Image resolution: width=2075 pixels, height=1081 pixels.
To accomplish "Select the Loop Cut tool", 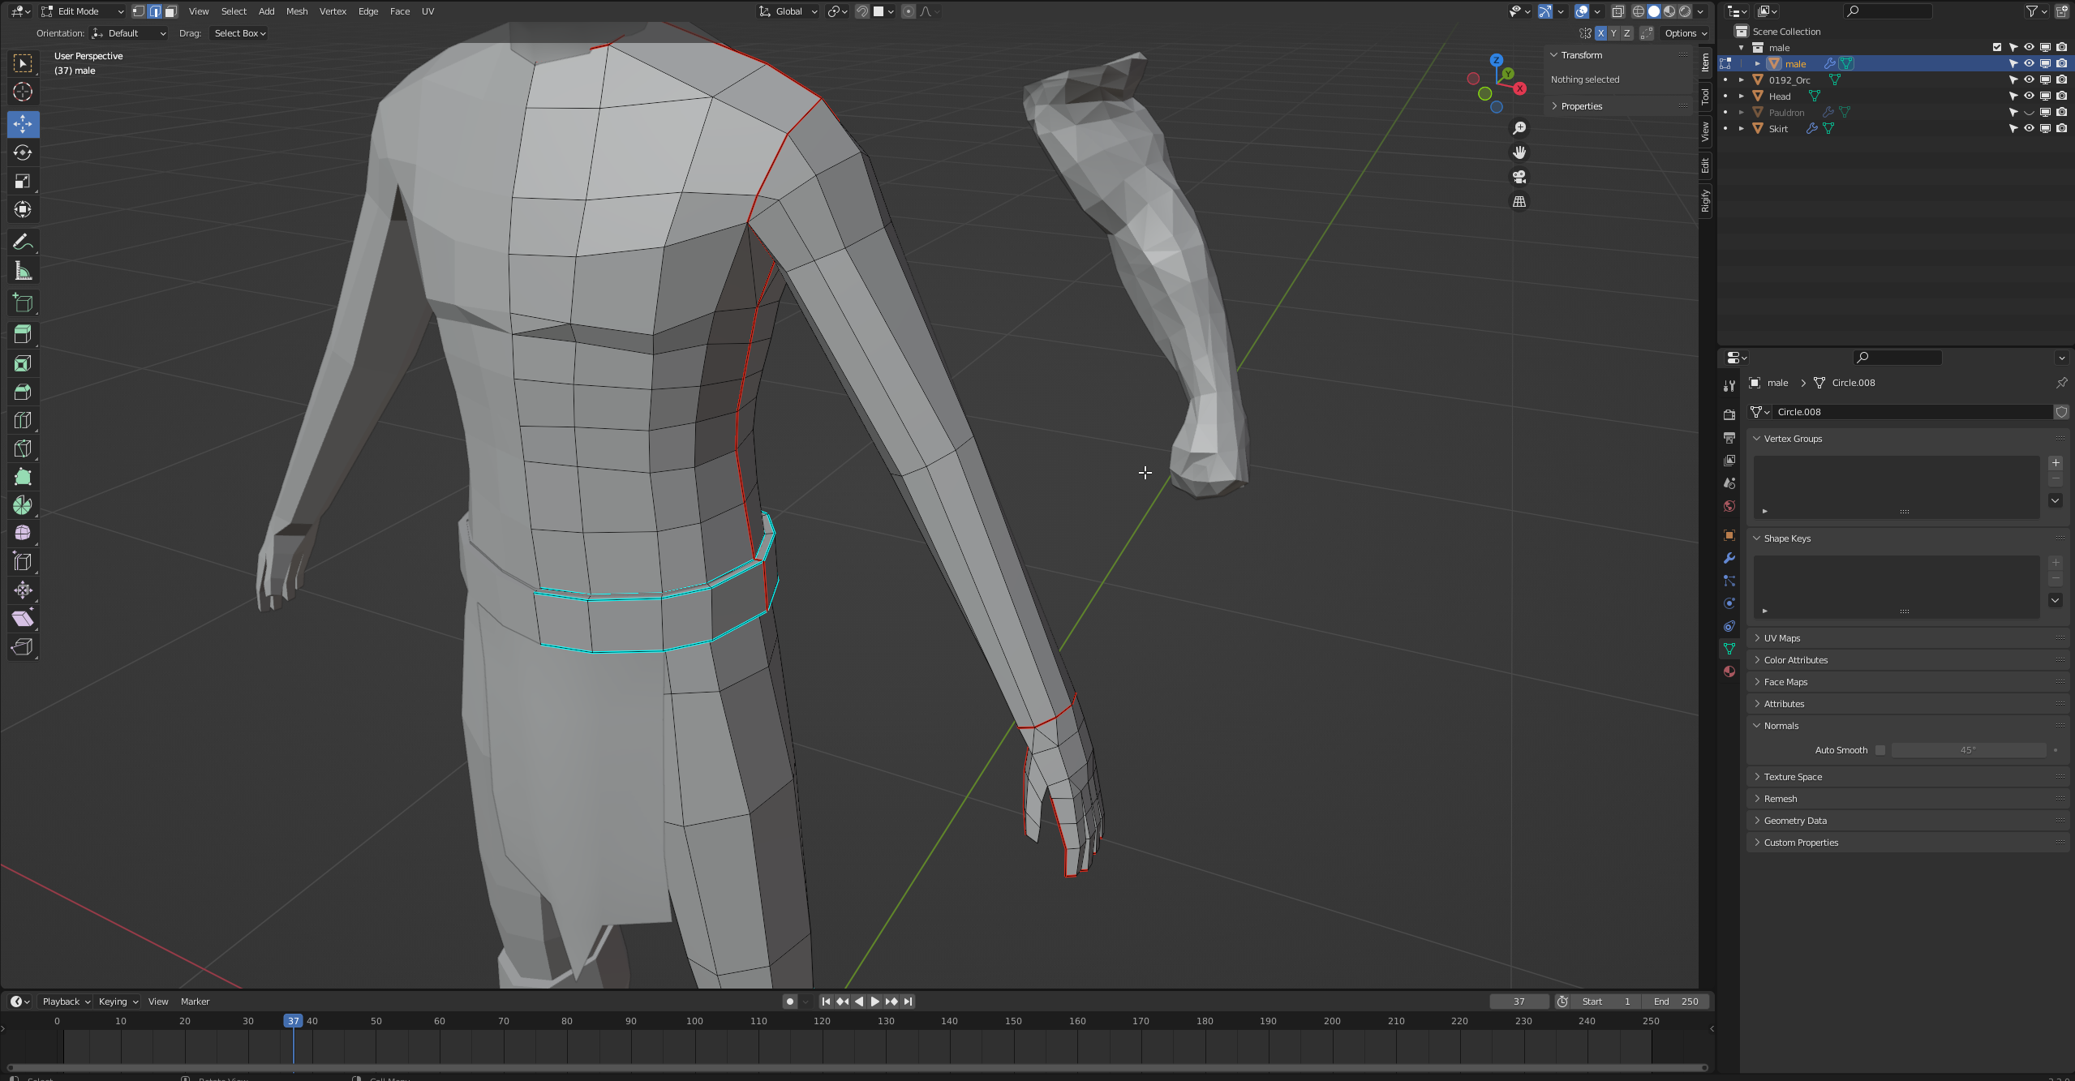I will tap(23, 420).
